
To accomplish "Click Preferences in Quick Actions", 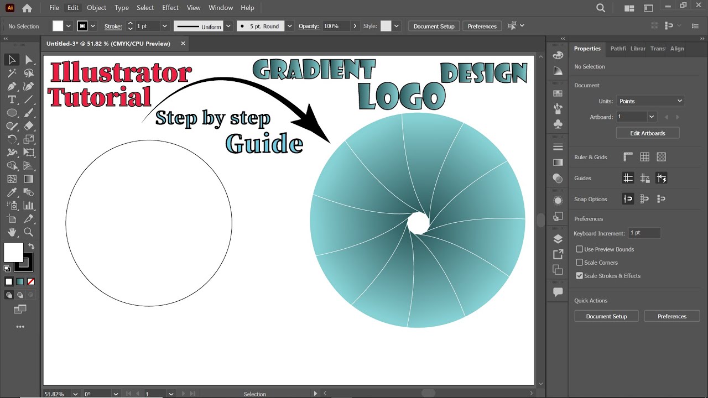I will tap(672, 316).
